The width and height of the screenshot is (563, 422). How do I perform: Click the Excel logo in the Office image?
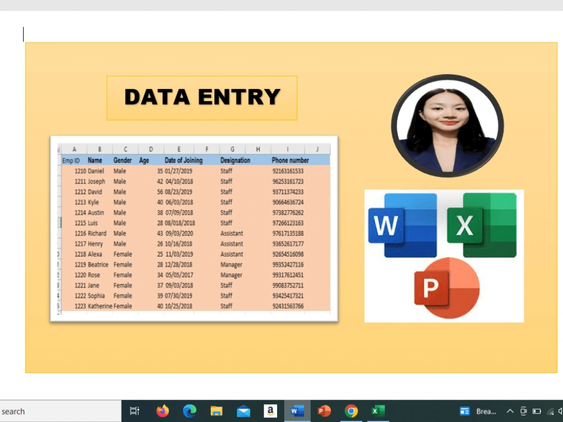click(x=482, y=226)
